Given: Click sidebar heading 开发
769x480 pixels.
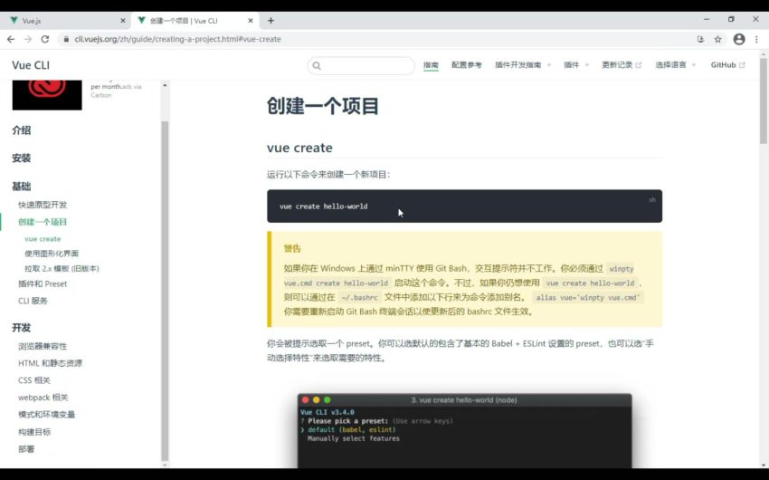Looking at the screenshot, I should pos(22,328).
